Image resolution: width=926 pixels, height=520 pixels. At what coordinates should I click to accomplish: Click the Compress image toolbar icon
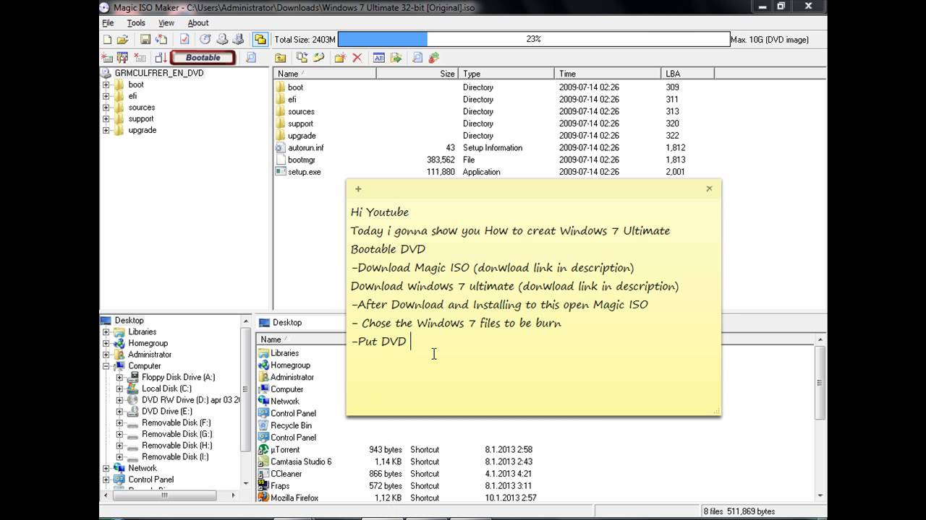tap(238, 40)
